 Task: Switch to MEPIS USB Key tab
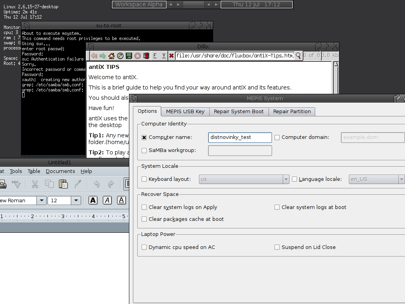[185, 111]
